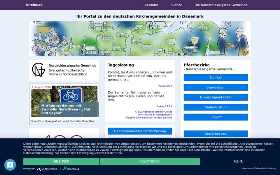This screenshot has height=175, width=280.
Task: Open Mit(fahrrad)fahren mit Bischöfin Nora Steen article
Action: 66,109
